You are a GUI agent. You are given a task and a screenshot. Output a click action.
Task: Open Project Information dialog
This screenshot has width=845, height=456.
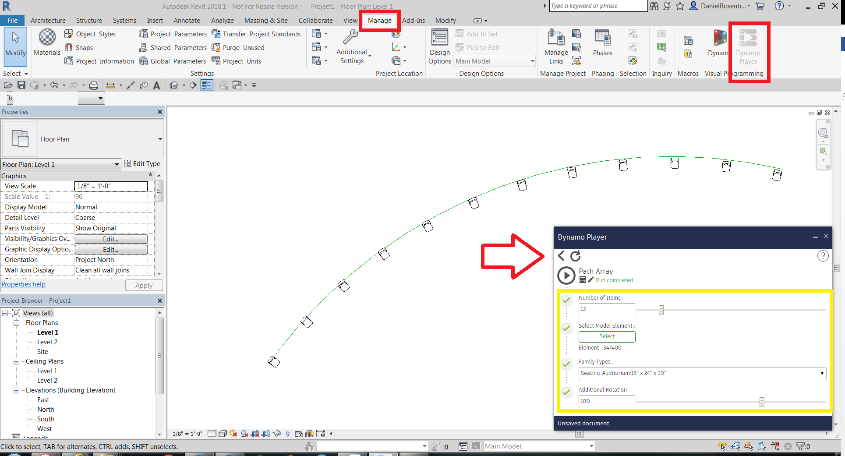(x=99, y=61)
